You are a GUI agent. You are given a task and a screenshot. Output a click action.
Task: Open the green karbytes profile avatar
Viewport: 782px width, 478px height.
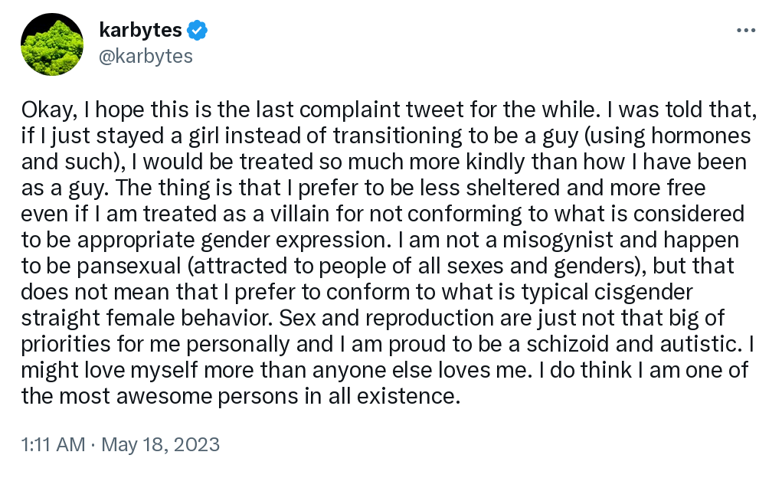[x=52, y=44]
